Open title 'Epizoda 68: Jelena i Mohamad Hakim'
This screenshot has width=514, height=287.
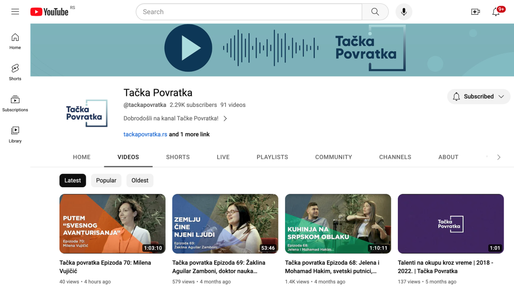(x=332, y=267)
